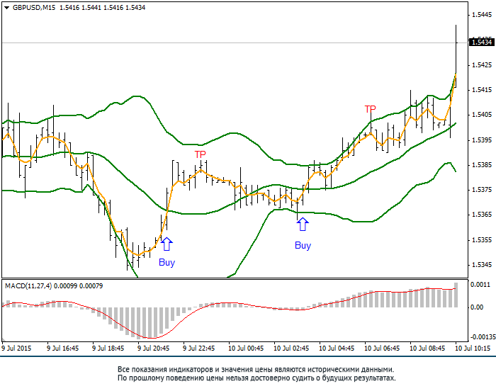The height and width of the screenshot is (391, 496).
Task: Click the first red TP marker
Action: [x=201, y=154]
